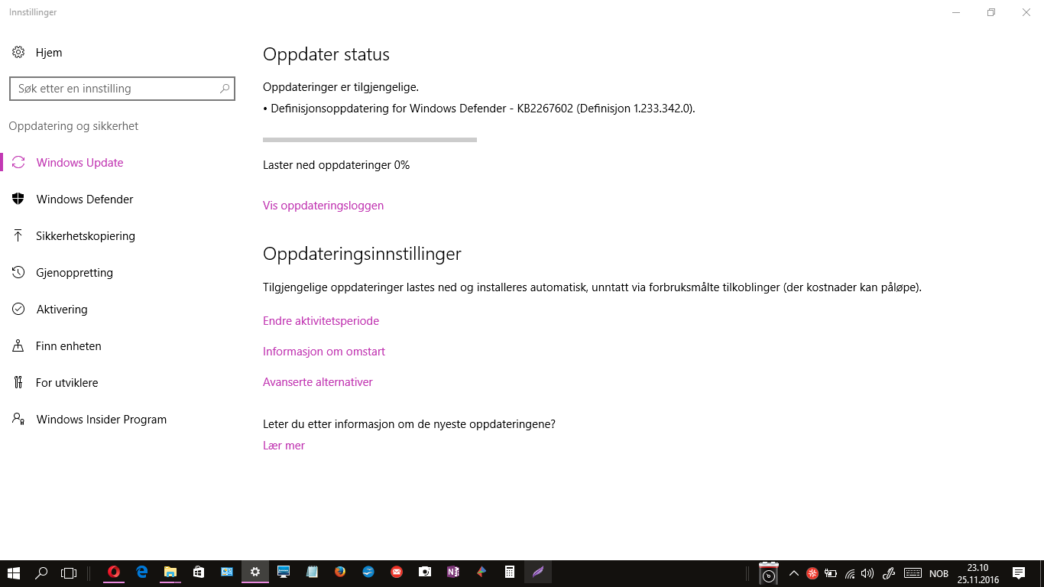Open the volume control in tray
Viewport: 1044px width, 587px height.
(x=867, y=573)
